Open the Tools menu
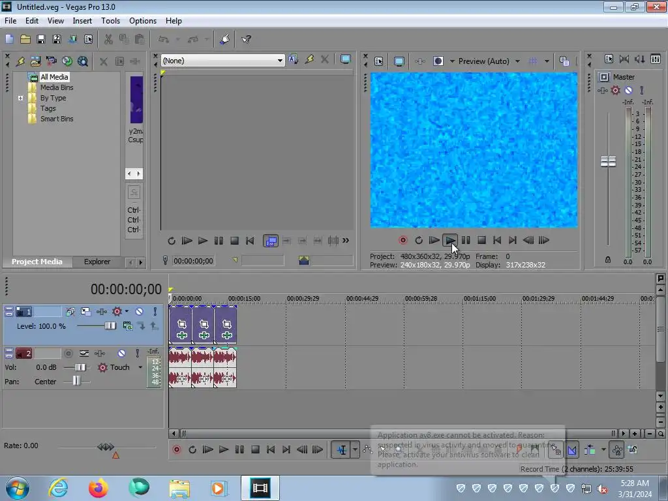 coord(110,21)
